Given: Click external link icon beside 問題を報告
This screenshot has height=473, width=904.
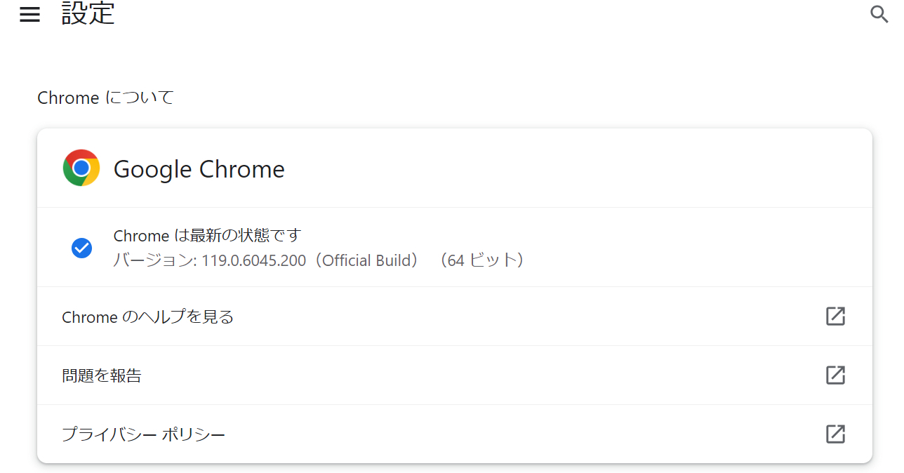Looking at the screenshot, I should pyautogui.click(x=835, y=375).
